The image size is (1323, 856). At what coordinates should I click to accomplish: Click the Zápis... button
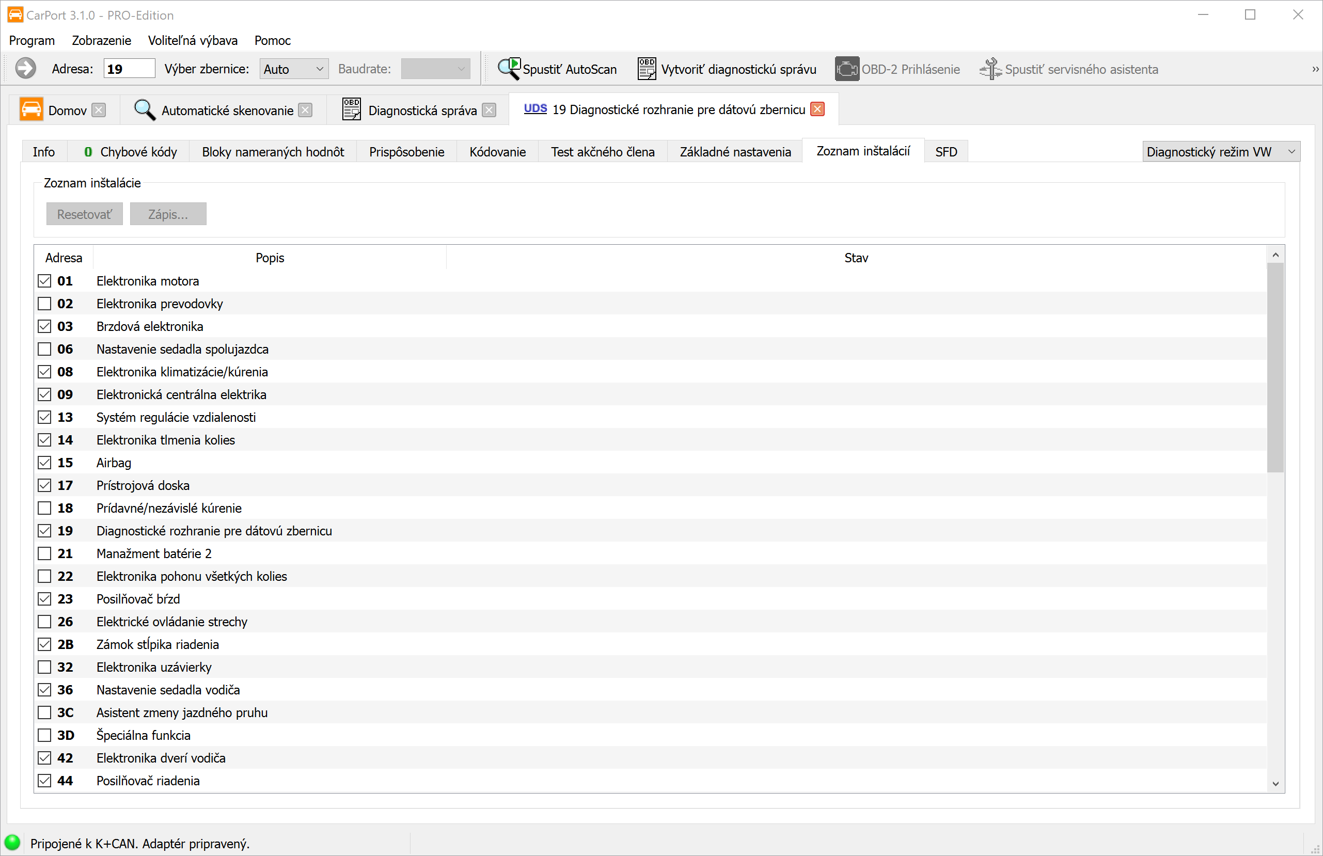pos(168,214)
